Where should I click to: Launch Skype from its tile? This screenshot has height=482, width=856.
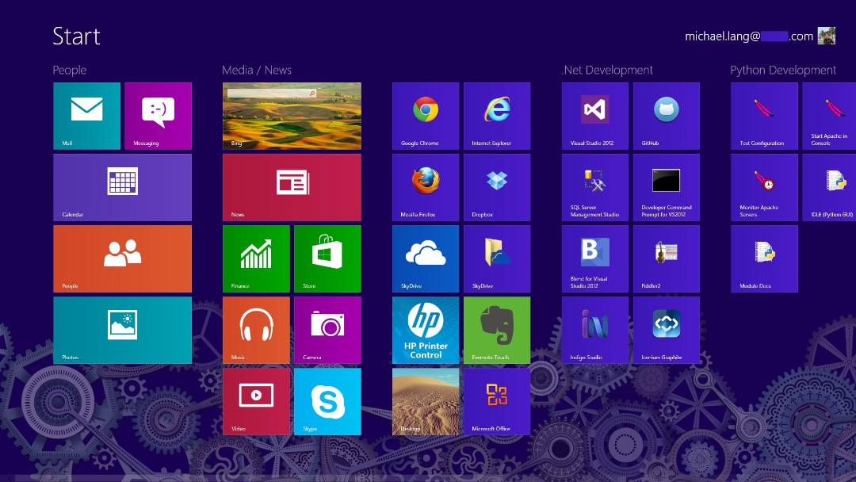[x=327, y=402]
